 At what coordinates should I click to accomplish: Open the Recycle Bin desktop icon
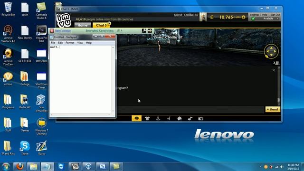tap(8, 9)
